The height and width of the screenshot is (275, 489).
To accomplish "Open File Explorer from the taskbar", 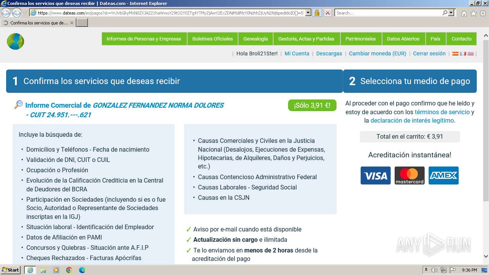I will pos(43,270).
